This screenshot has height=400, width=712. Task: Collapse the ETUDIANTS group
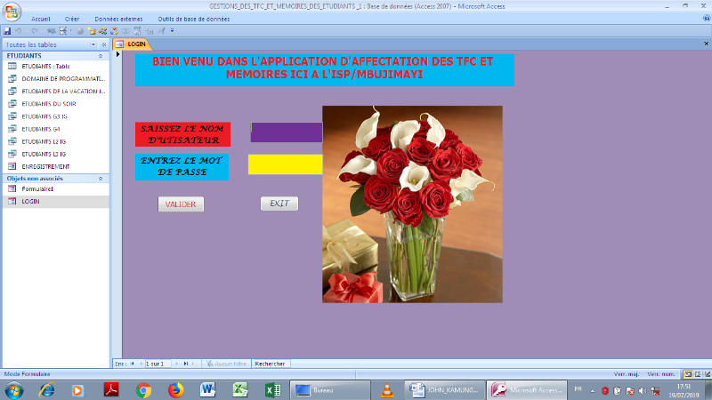[x=101, y=56]
